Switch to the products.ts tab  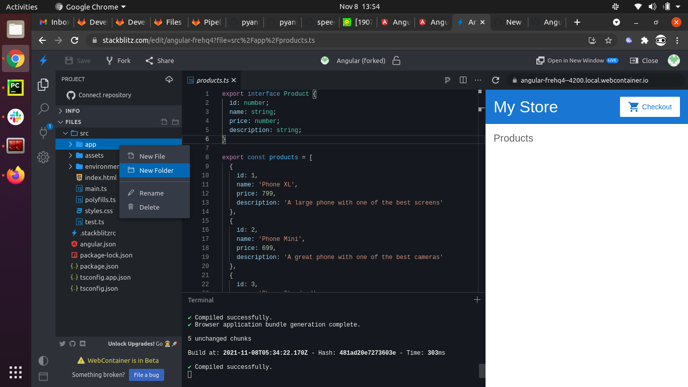pos(211,80)
